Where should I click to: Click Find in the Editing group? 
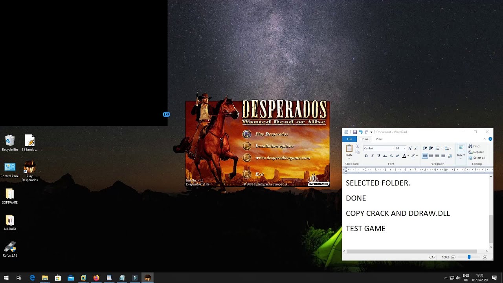[x=474, y=146]
